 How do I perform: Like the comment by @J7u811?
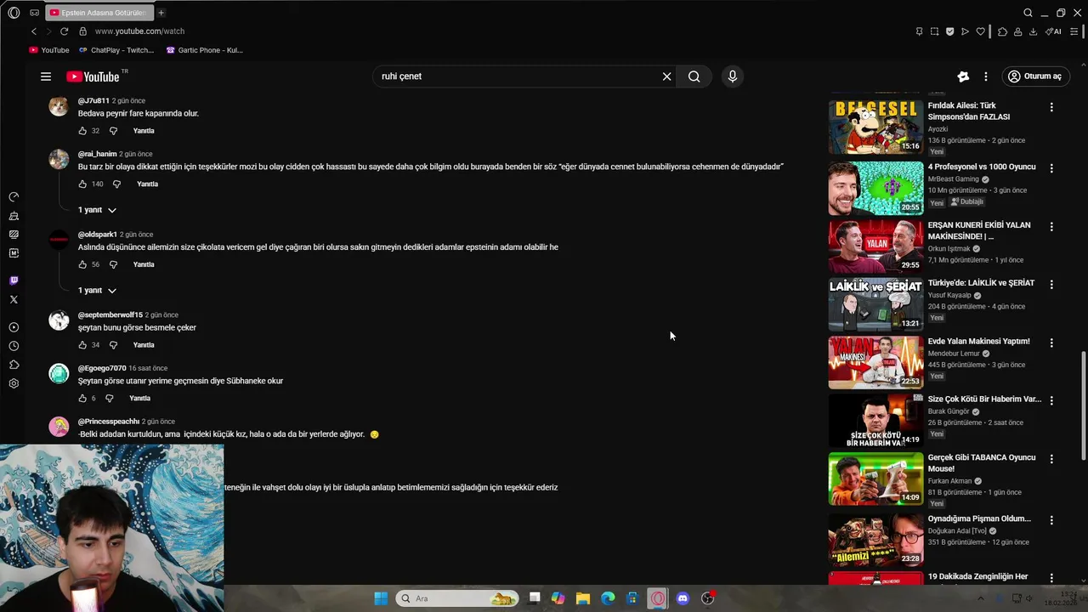pyautogui.click(x=82, y=131)
